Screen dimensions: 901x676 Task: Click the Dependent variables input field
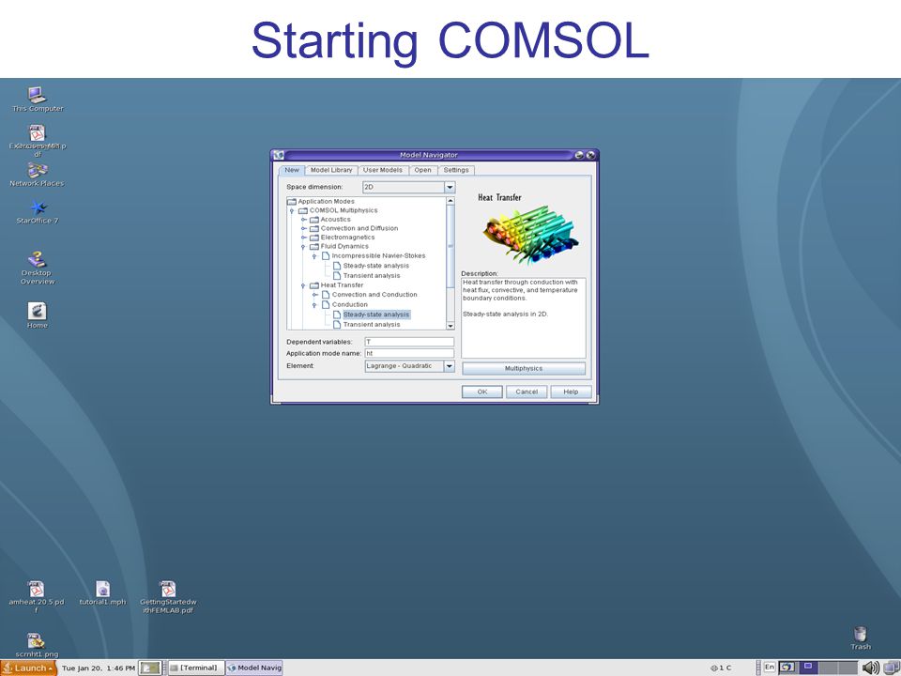[409, 342]
